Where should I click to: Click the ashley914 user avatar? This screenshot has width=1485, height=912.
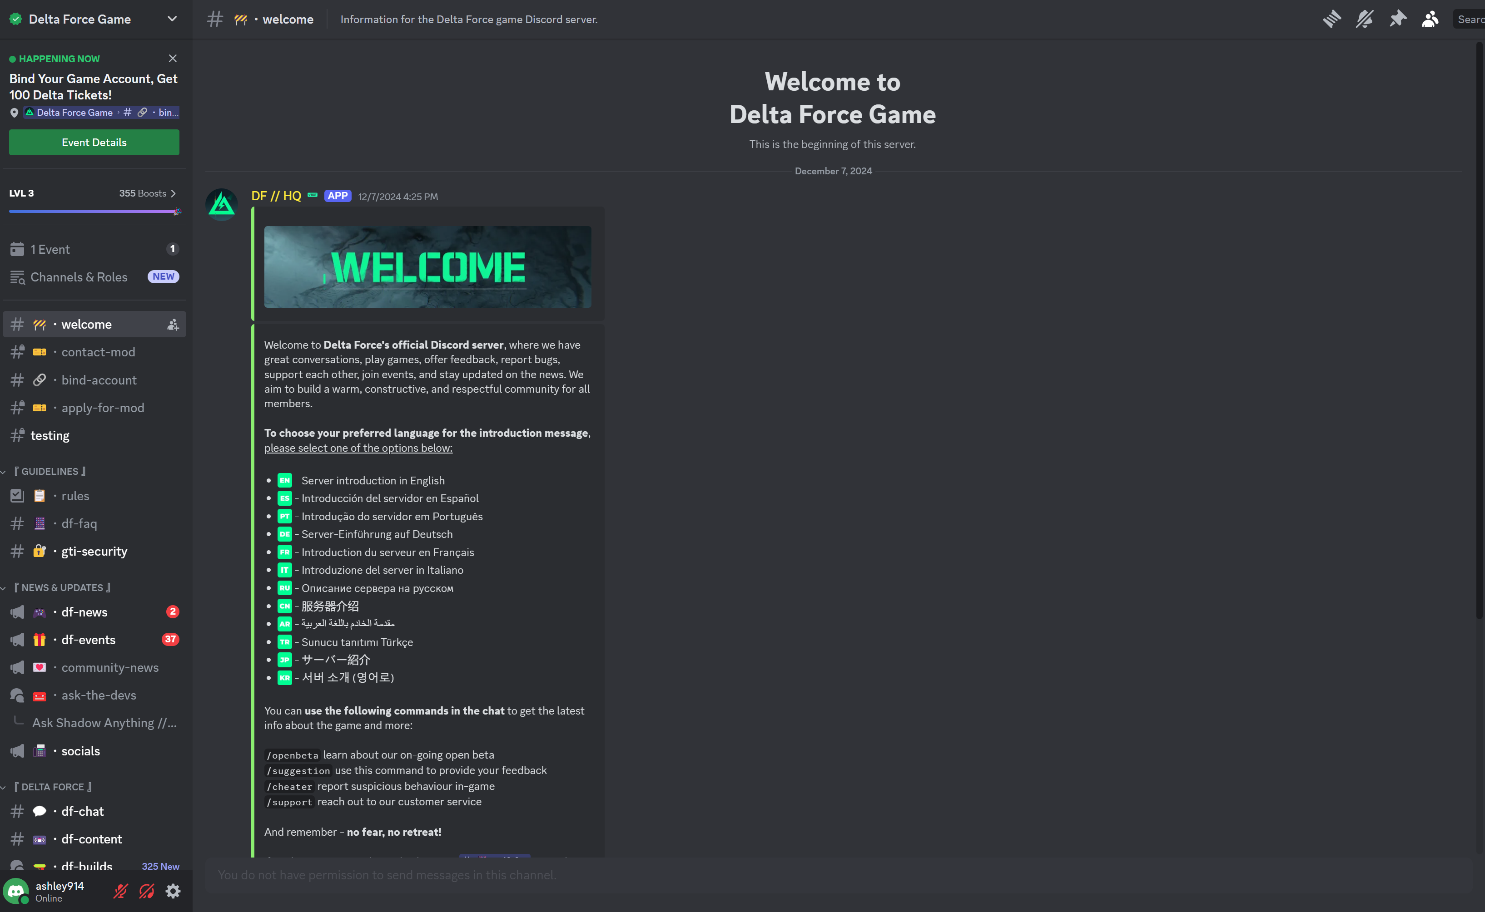(x=16, y=891)
